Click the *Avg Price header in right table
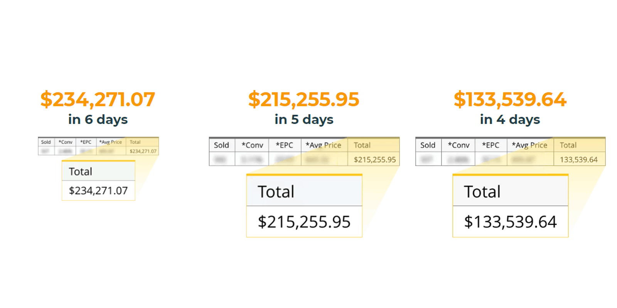The image size is (617, 308). [529, 145]
